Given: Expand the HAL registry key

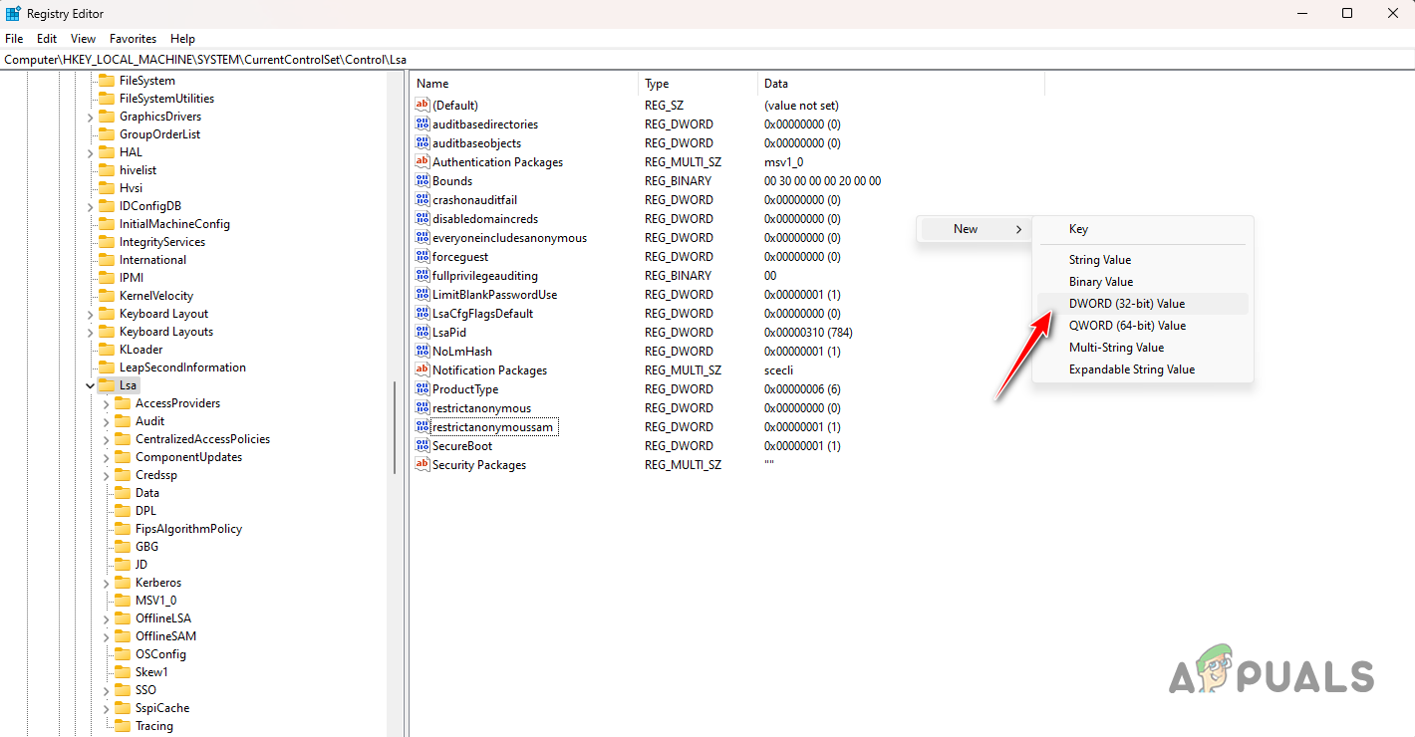Looking at the screenshot, I should (90, 151).
